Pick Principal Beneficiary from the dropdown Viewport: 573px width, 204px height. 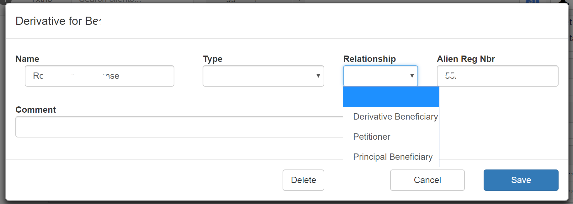tap(393, 157)
